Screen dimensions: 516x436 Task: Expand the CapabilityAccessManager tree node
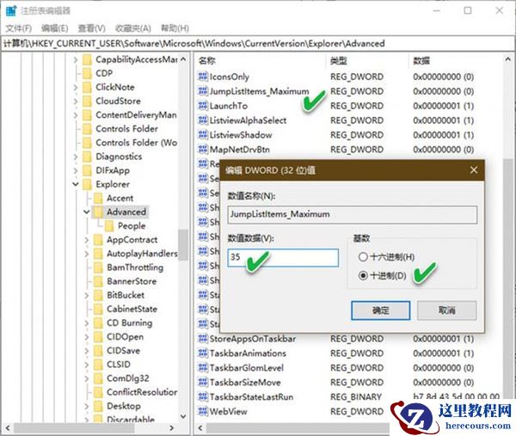76,59
